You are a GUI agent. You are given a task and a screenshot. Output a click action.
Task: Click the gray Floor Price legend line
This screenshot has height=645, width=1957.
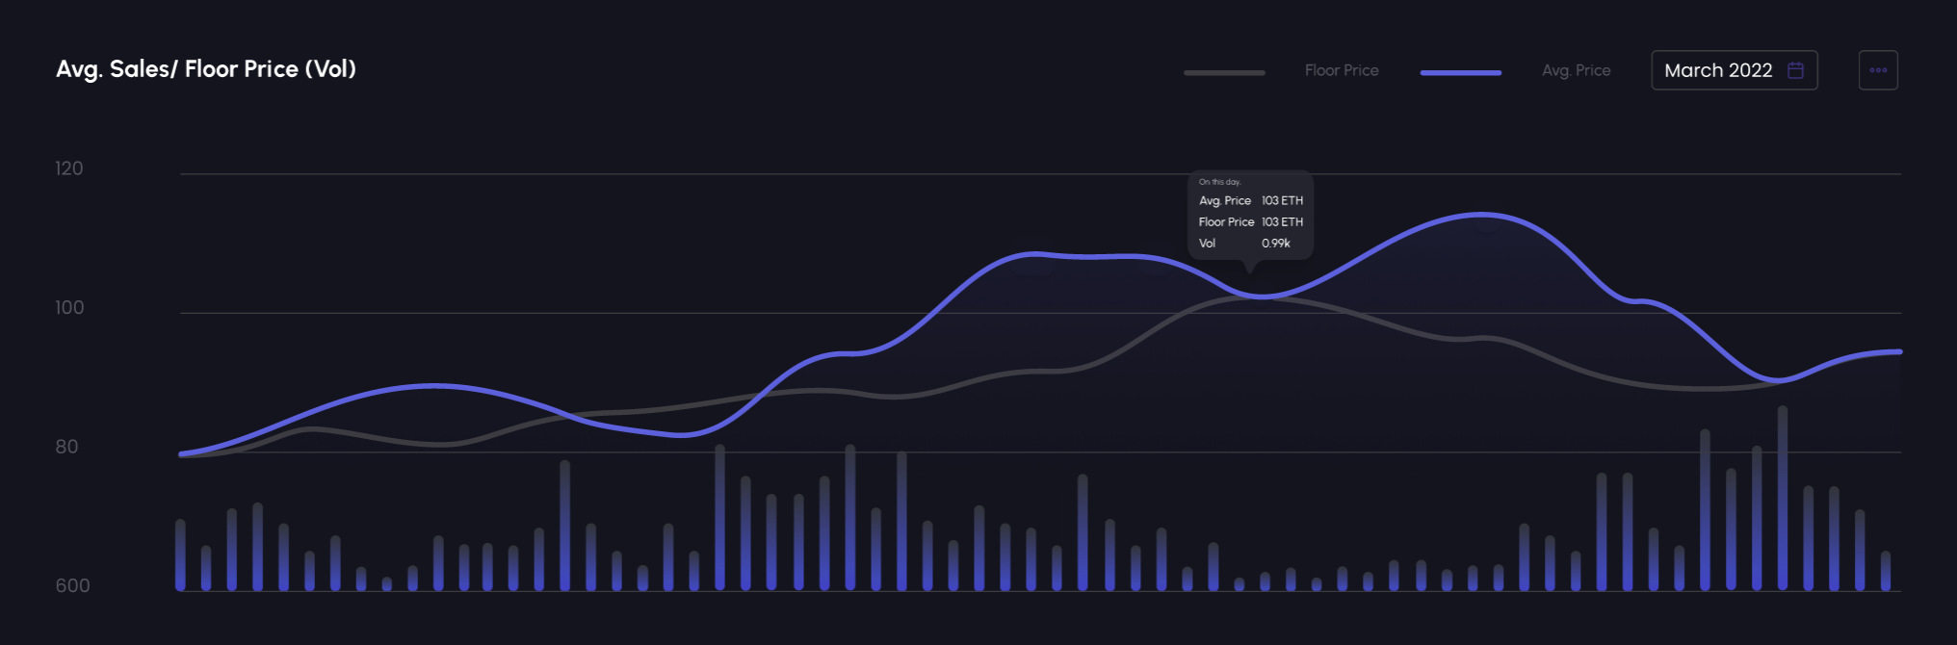pyautogui.click(x=1224, y=72)
